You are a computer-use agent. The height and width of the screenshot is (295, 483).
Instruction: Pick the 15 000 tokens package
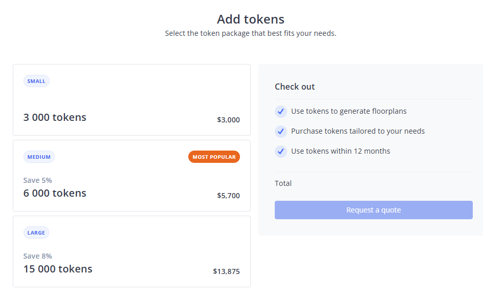pos(58,269)
